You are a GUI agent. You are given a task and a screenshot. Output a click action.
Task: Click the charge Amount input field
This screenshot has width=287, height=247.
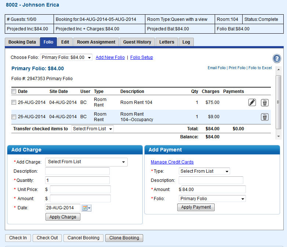pyautogui.click(x=80, y=198)
